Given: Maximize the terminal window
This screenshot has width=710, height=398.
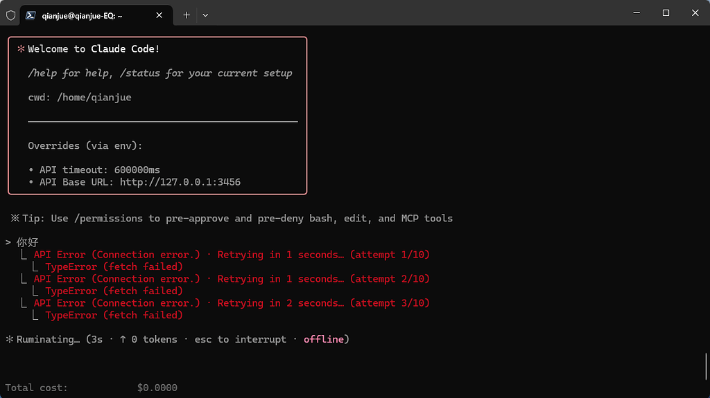Looking at the screenshot, I should 666,12.
